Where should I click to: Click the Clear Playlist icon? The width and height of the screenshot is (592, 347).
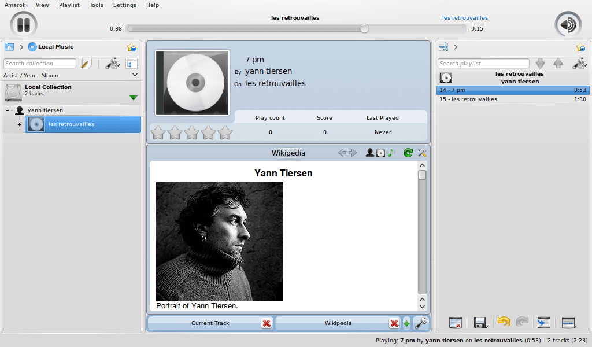(456, 323)
